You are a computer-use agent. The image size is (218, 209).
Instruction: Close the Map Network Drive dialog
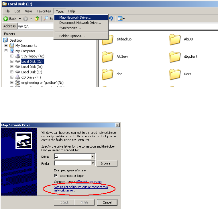pos(117,125)
